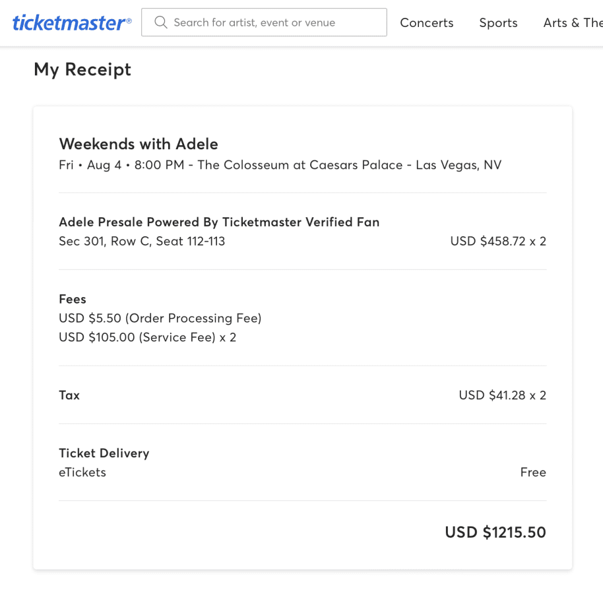Click the Tax label
Viewport: 603px width, 594px height.
click(x=69, y=395)
